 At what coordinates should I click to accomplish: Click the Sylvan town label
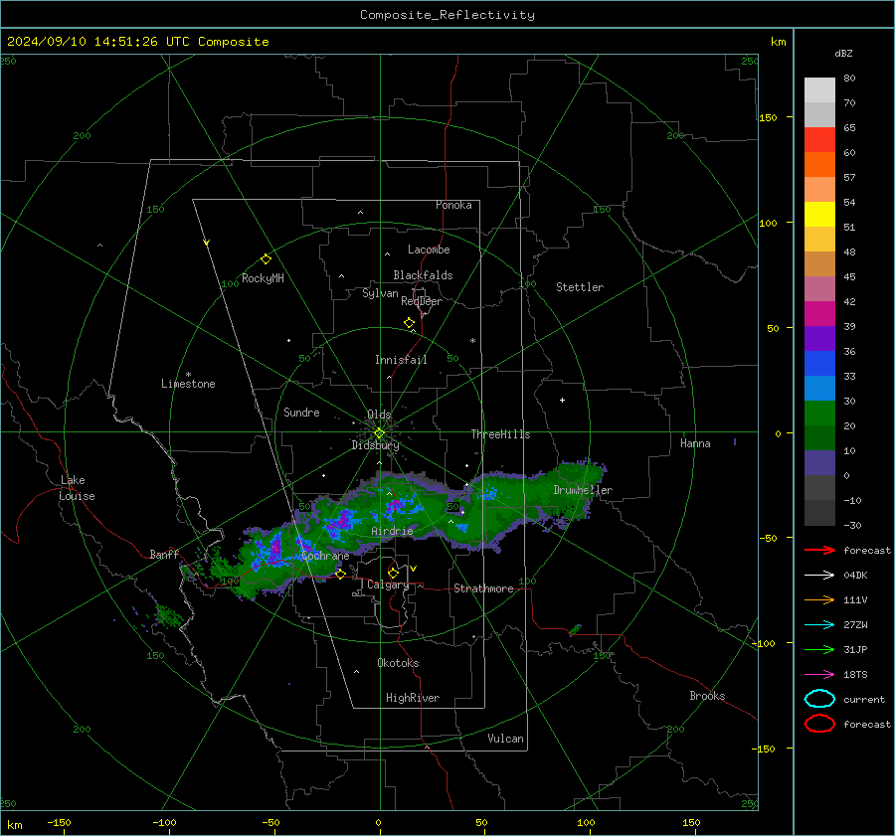pyautogui.click(x=380, y=293)
